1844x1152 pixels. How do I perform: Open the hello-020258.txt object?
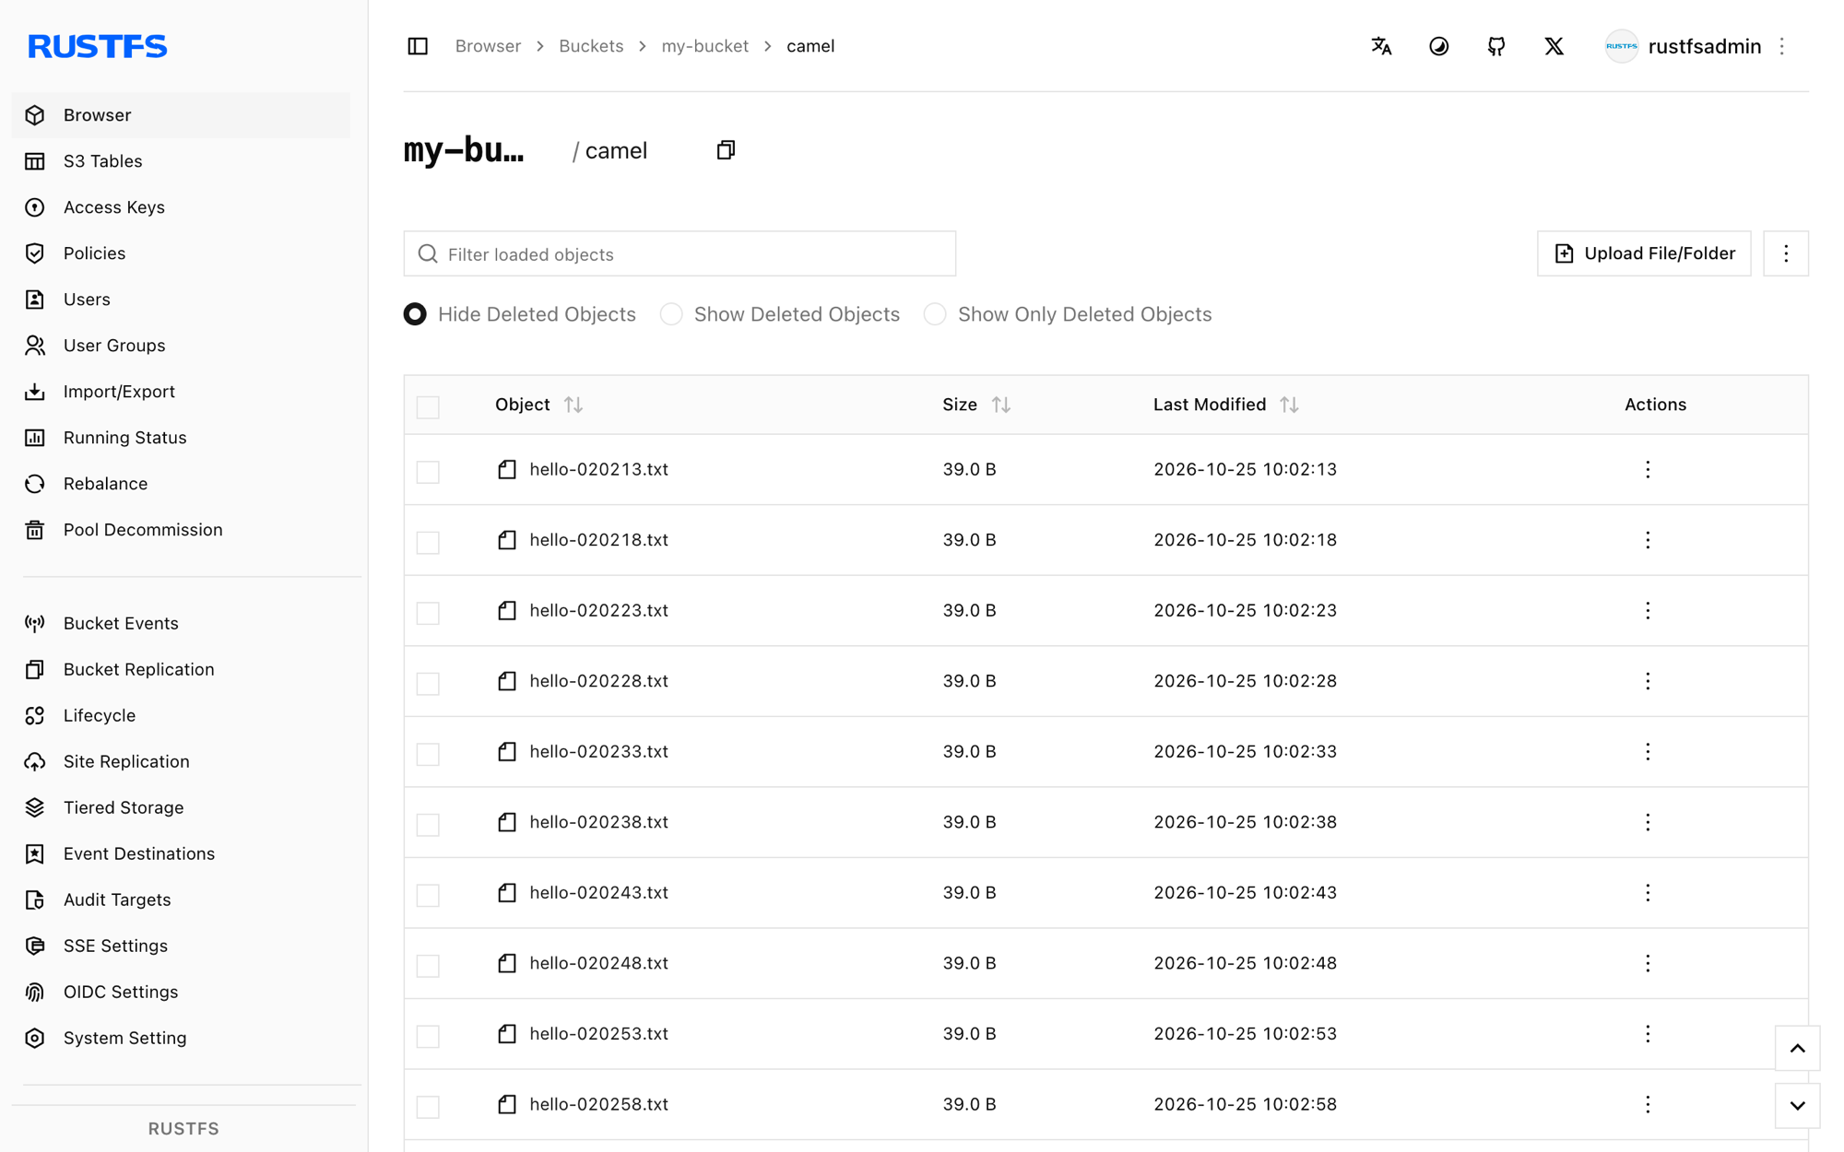click(598, 1104)
